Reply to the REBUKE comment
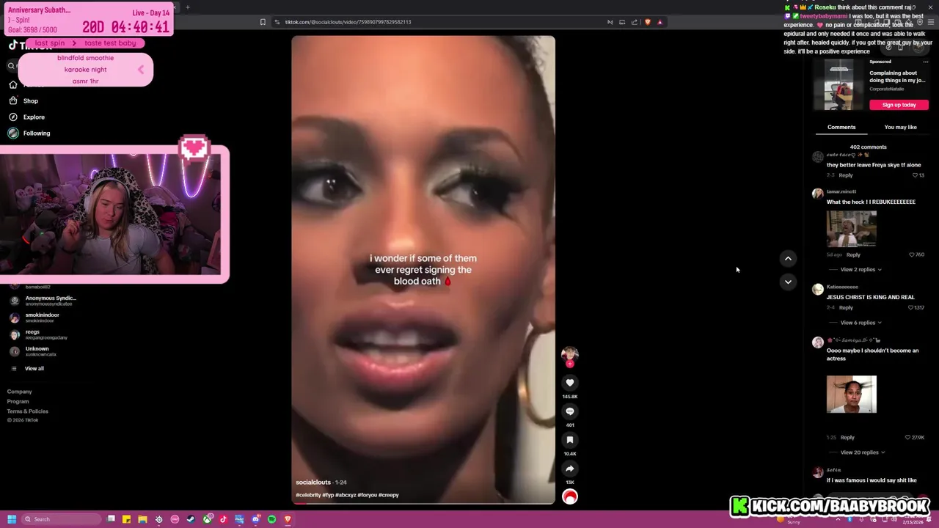 tap(853, 254)
